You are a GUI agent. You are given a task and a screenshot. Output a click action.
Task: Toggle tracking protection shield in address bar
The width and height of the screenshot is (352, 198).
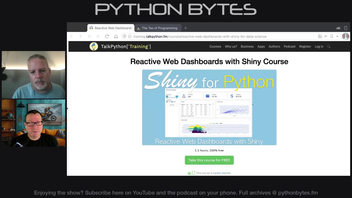click(x=124, y=36)
